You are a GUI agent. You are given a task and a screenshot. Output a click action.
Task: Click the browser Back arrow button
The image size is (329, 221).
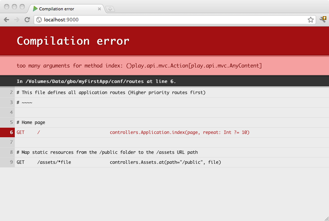click(6, 20)
